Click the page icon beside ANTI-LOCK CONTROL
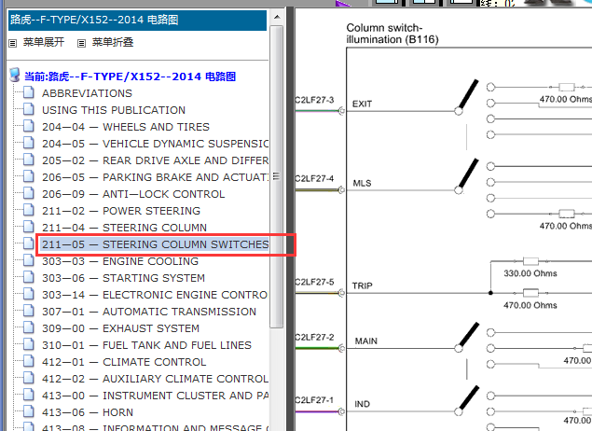Viewport: 592px width, 431px height. [29, 193]
